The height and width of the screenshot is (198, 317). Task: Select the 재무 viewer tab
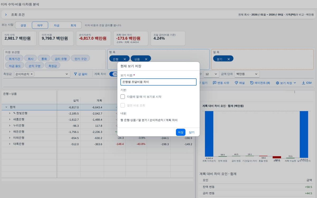point(40,25)
